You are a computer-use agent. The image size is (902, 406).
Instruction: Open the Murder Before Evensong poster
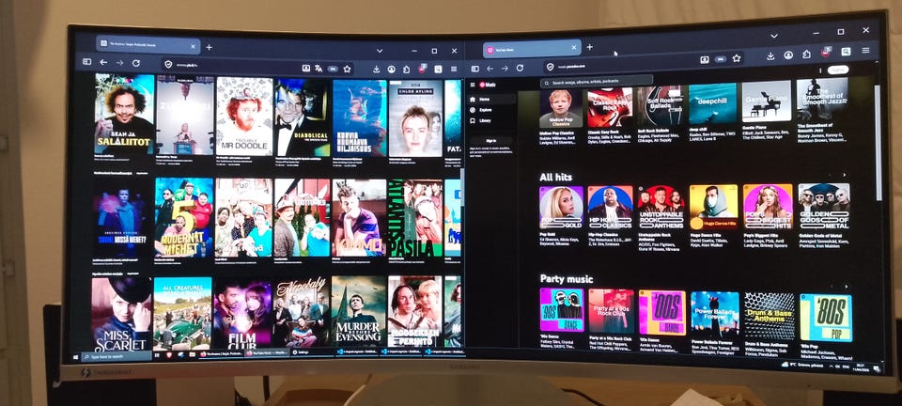pos(358,311)
